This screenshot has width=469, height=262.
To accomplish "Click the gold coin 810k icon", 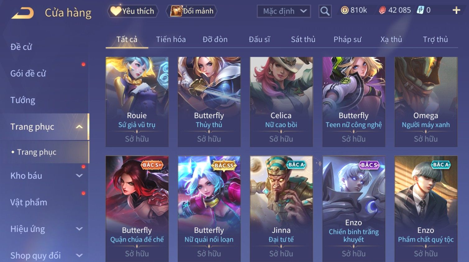I will 345,10.
